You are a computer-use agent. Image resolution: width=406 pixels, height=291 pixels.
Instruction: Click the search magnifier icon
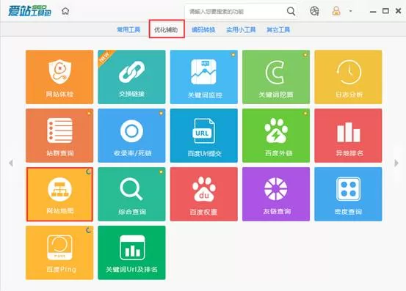tap(291, 12)
